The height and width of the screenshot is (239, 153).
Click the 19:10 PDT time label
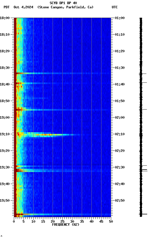5,134
